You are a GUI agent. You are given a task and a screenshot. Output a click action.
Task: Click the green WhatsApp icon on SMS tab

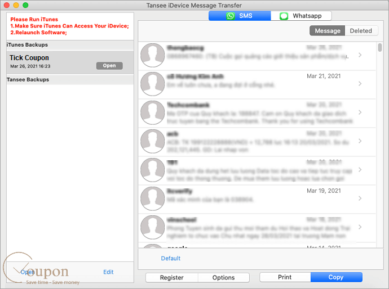pyautogui.click(x=231, y=16)
